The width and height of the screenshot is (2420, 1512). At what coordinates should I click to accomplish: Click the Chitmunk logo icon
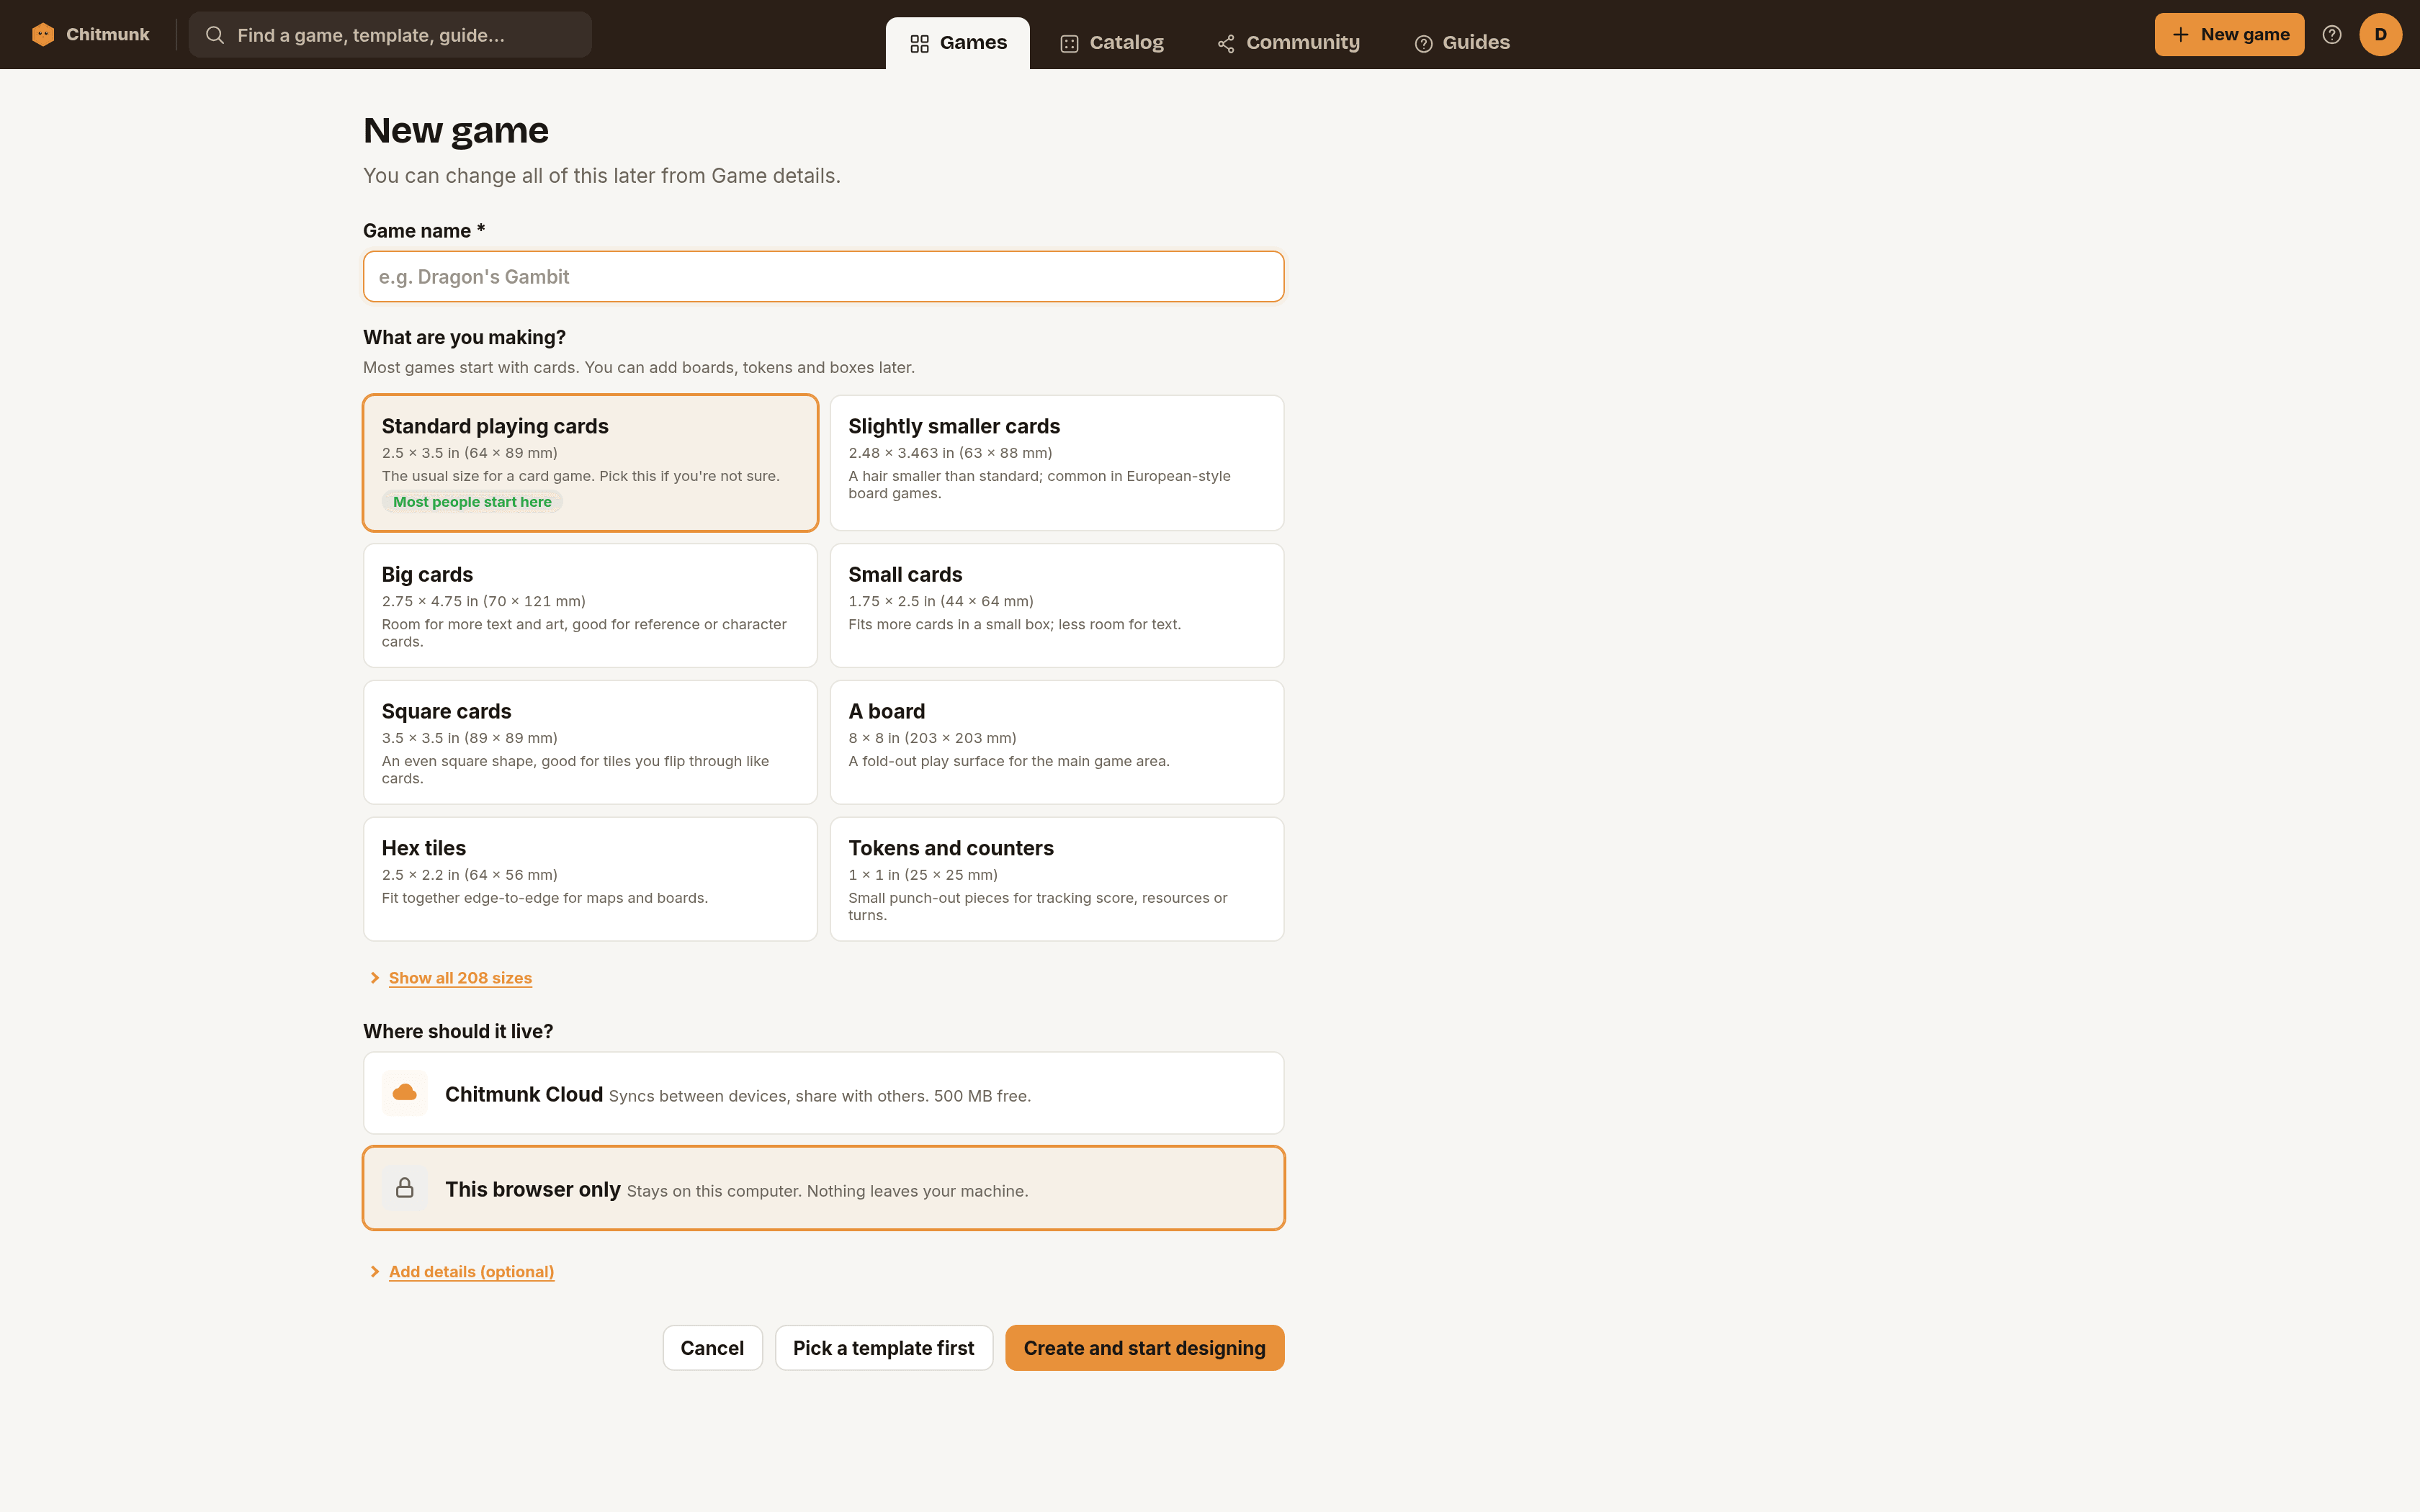pos(43,35)
